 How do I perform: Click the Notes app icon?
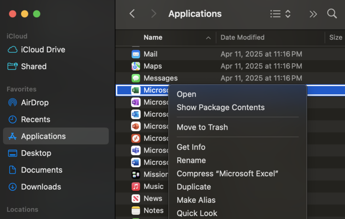pos(136,210)
